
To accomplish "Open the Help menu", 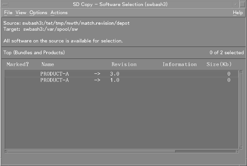I will click(x=238, y=12).
